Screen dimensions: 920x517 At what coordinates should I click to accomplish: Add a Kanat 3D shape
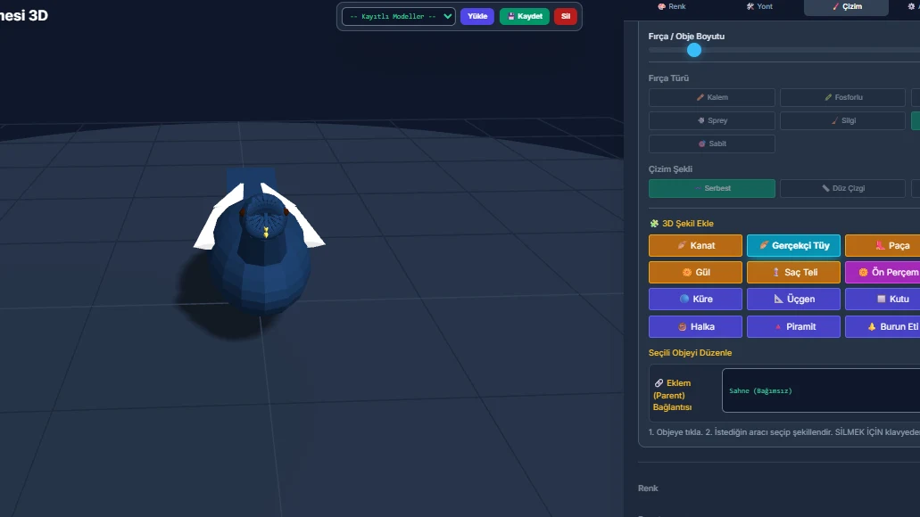tap(695, 246)
